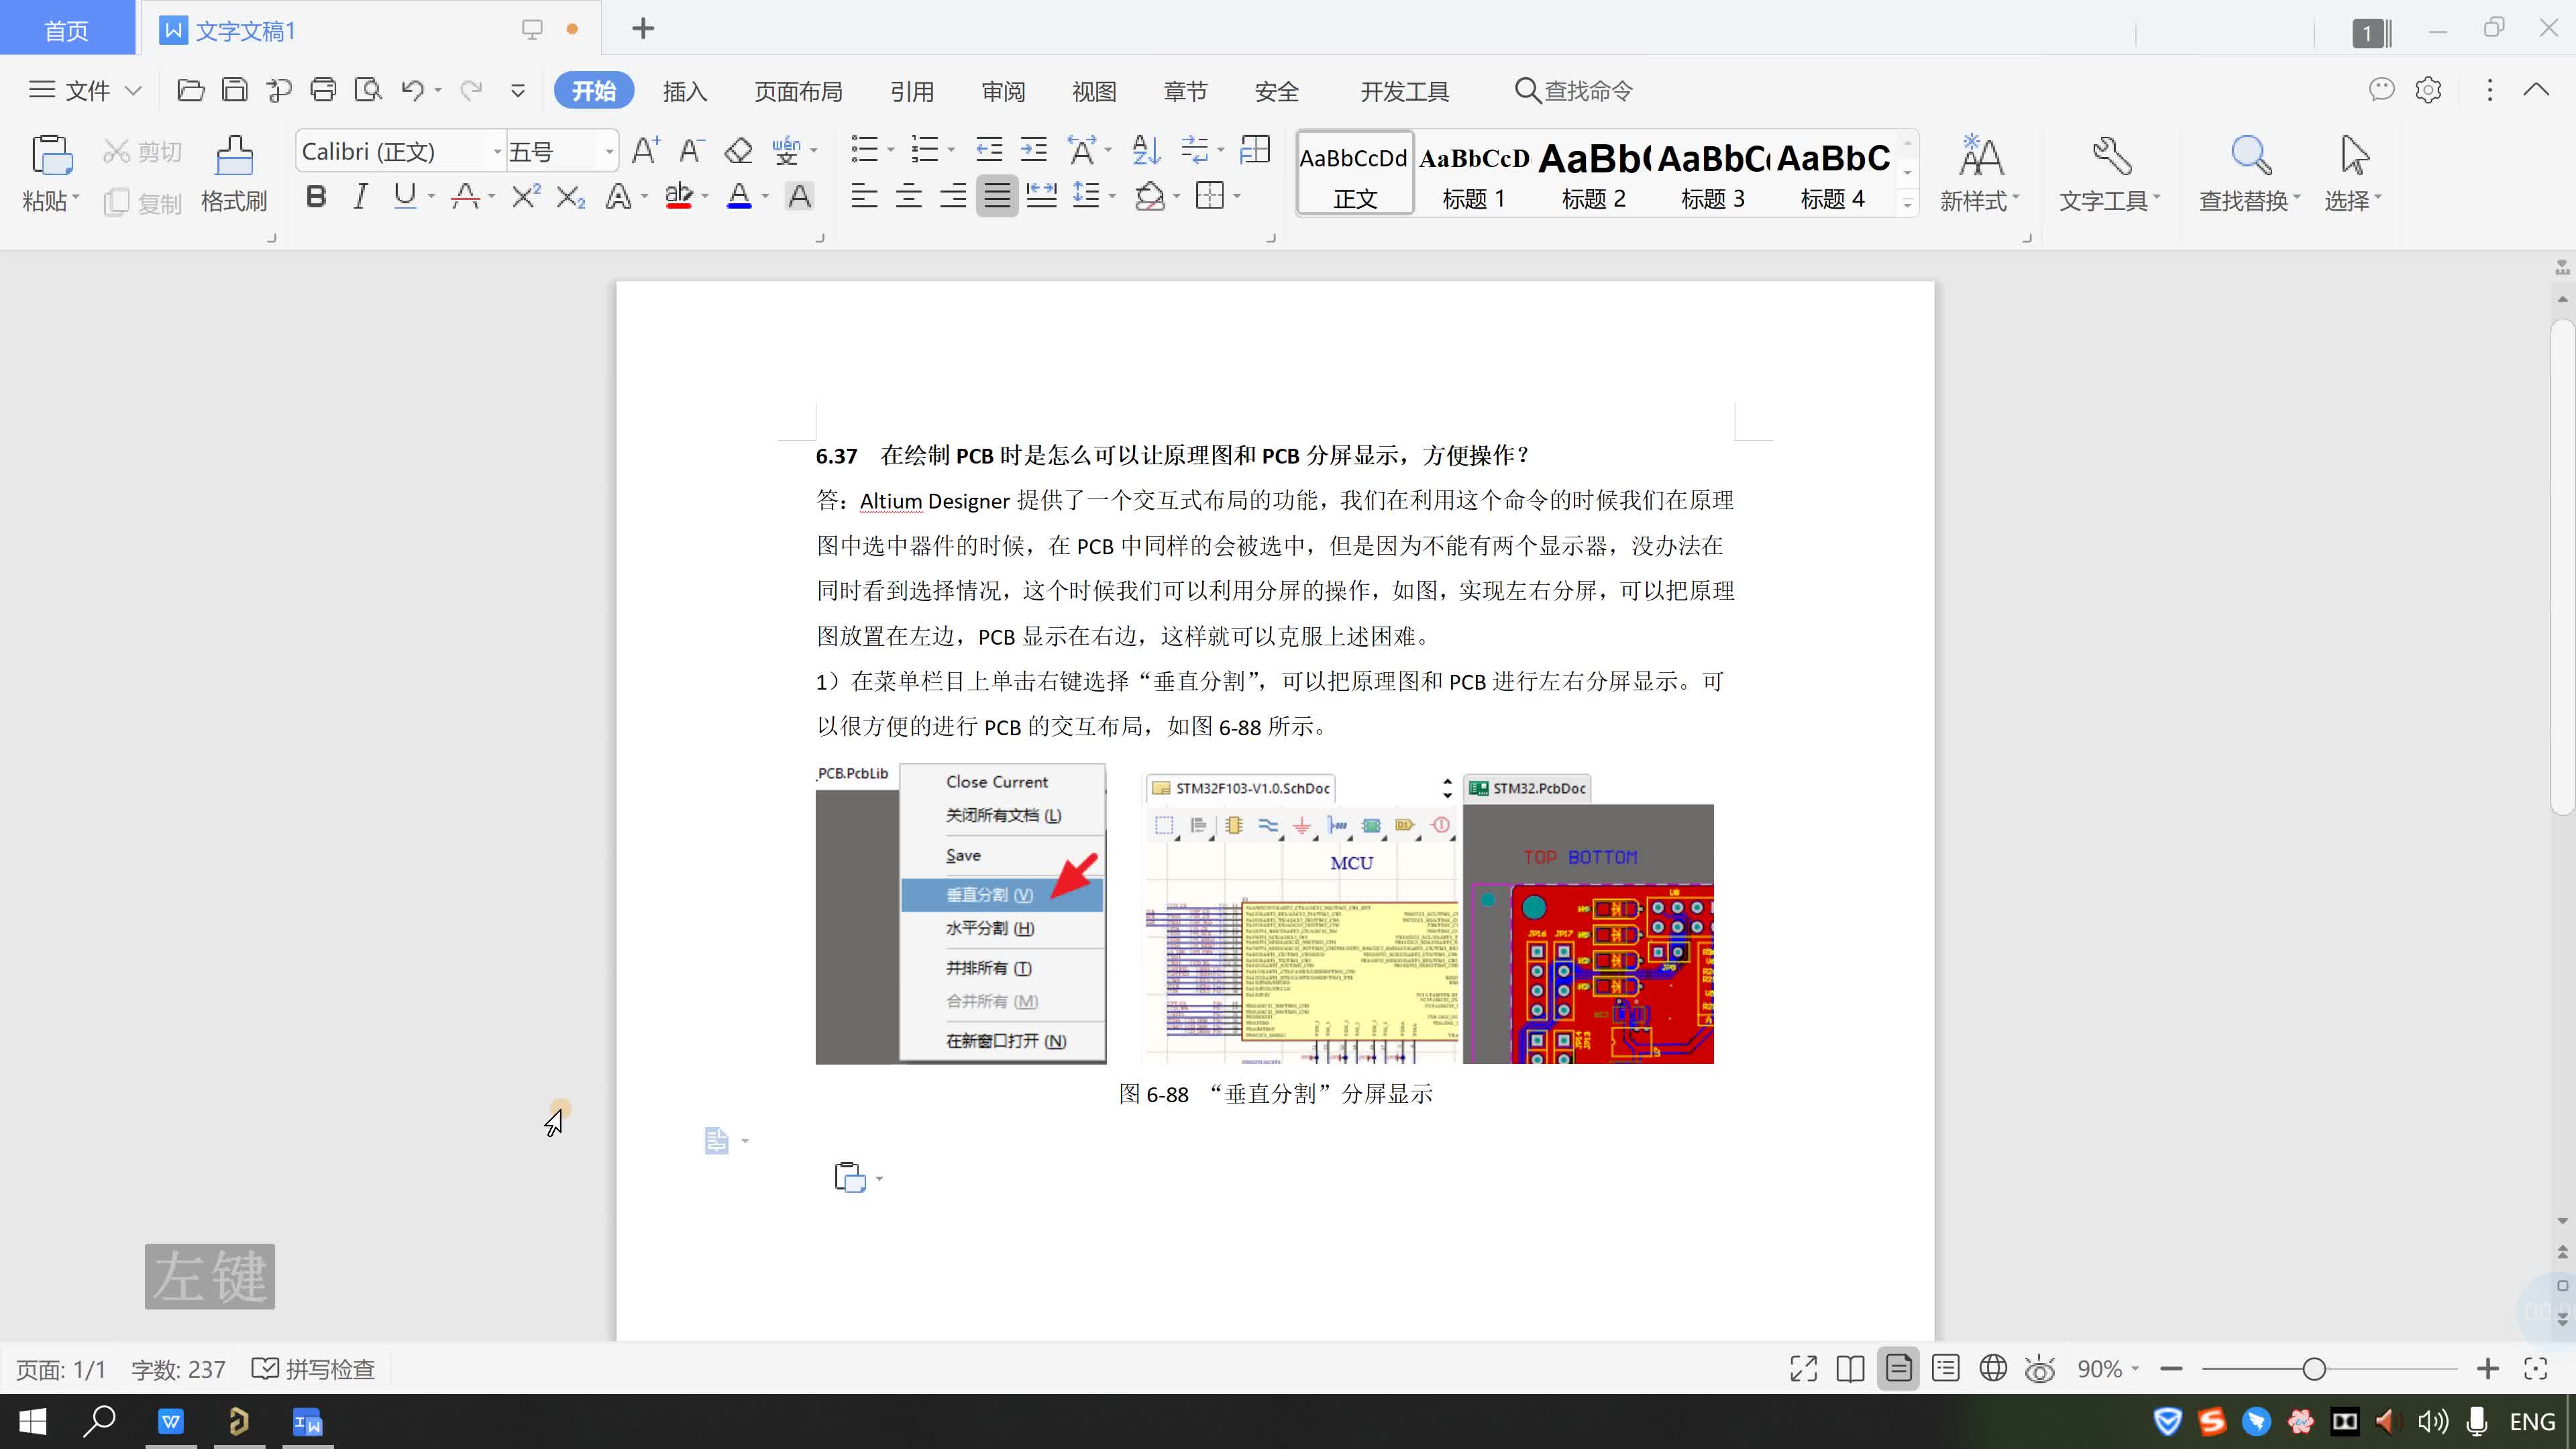Switch to web layout globe icon
Image resolution: width=2576 pixels, height=1449 pixels.
pos(1993,1368)
